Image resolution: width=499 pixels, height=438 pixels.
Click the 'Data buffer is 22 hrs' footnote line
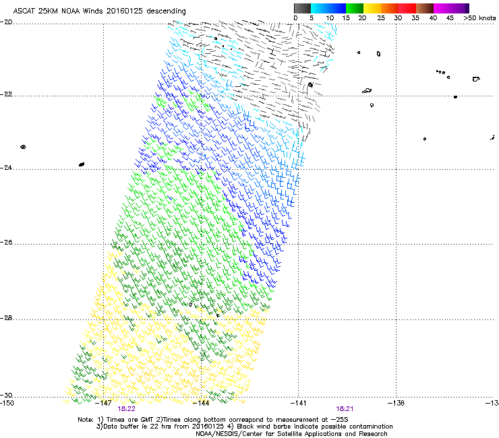(x=244, y=427)
